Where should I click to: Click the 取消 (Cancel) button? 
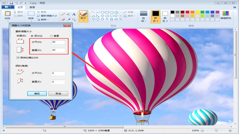(x=58, y=94)
